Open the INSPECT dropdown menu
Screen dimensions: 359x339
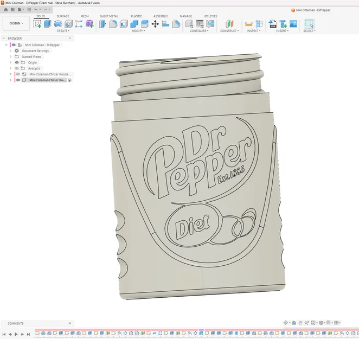pos(253,31)
